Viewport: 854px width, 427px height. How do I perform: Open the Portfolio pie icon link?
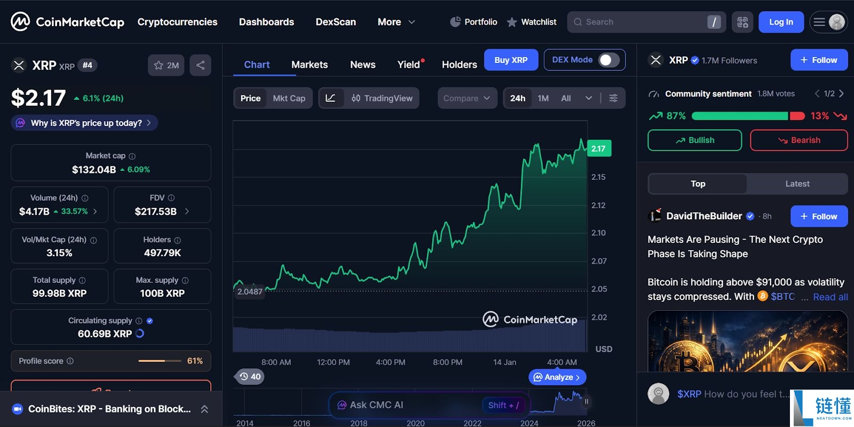(x=473, y=22)
